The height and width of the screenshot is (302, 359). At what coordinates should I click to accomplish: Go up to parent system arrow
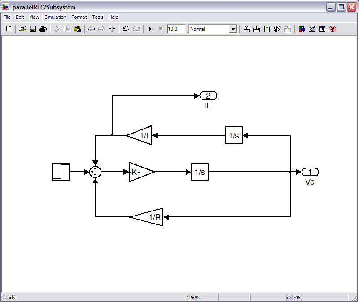tap(112, 29)
